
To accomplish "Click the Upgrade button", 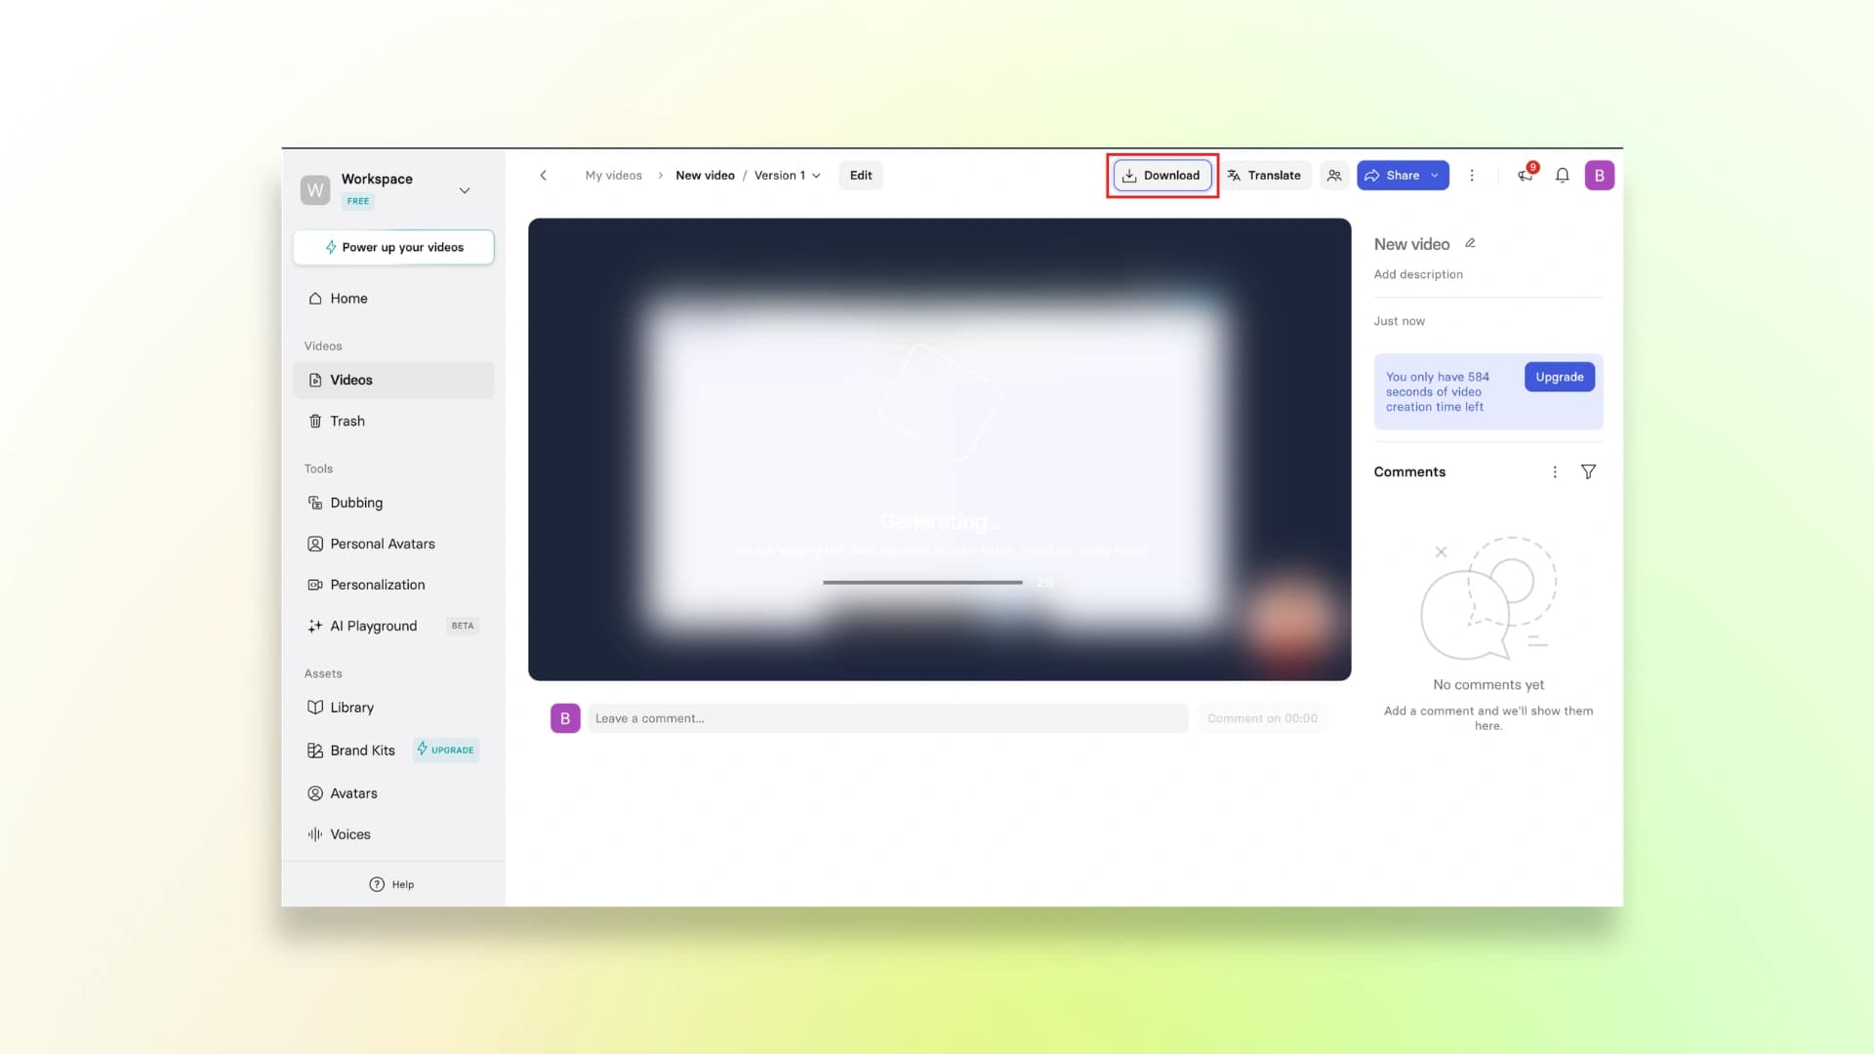I will coord(1559,377).
